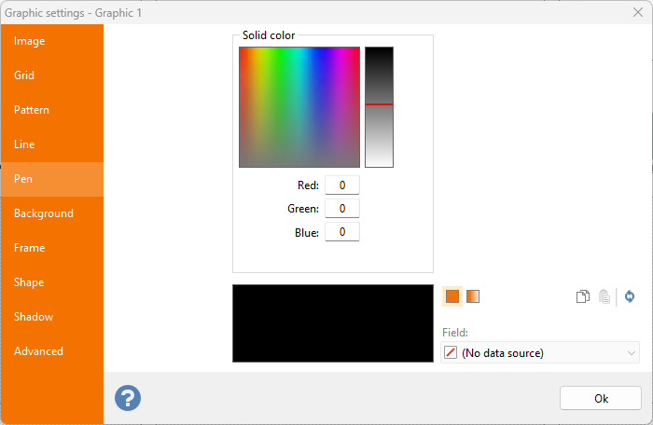Image resolution: width=653 pixels, height=425 pixels.
Task: Expand the Field data source dropdown
Action: pyautogui.click(x=632, y=353)
